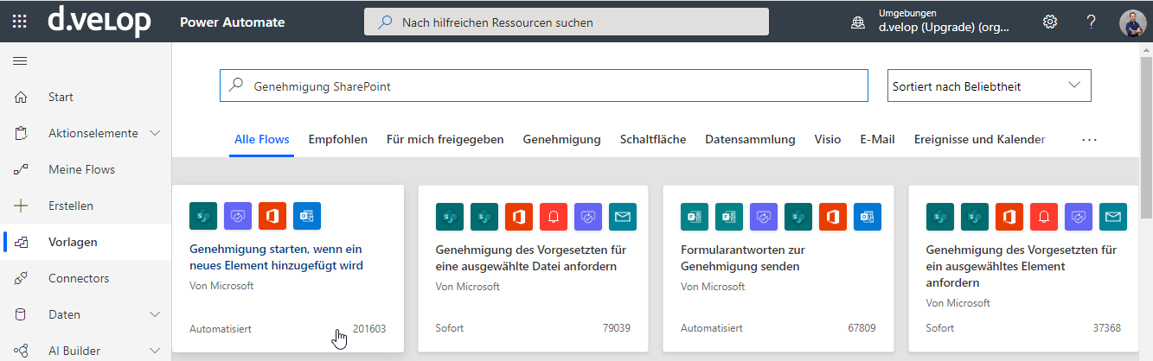Click Outlook icon on 'Formularantworten' card
This screenshot has height=361, width=1153.
click(x=868, y=216)
